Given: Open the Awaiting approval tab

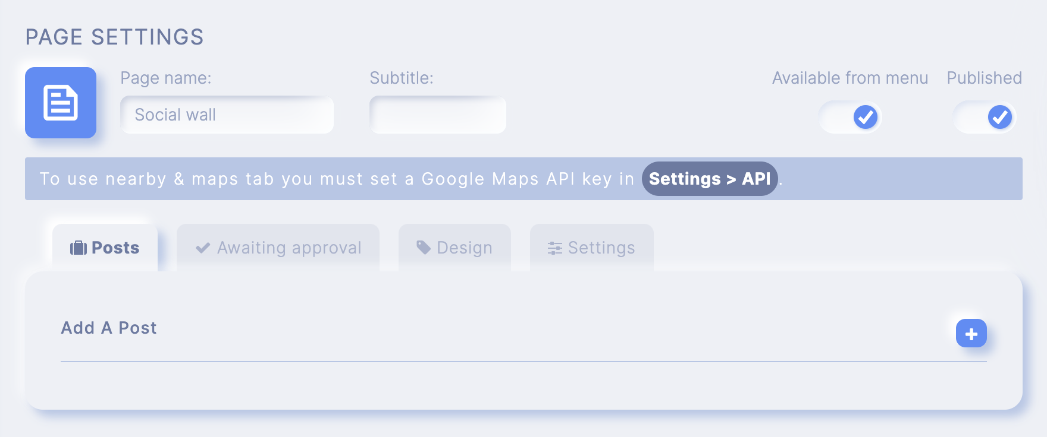Looking at the screenshot, I should 278,248.
